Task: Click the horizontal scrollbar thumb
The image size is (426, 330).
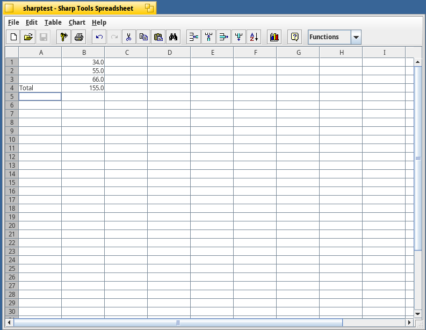Action: 178,322
